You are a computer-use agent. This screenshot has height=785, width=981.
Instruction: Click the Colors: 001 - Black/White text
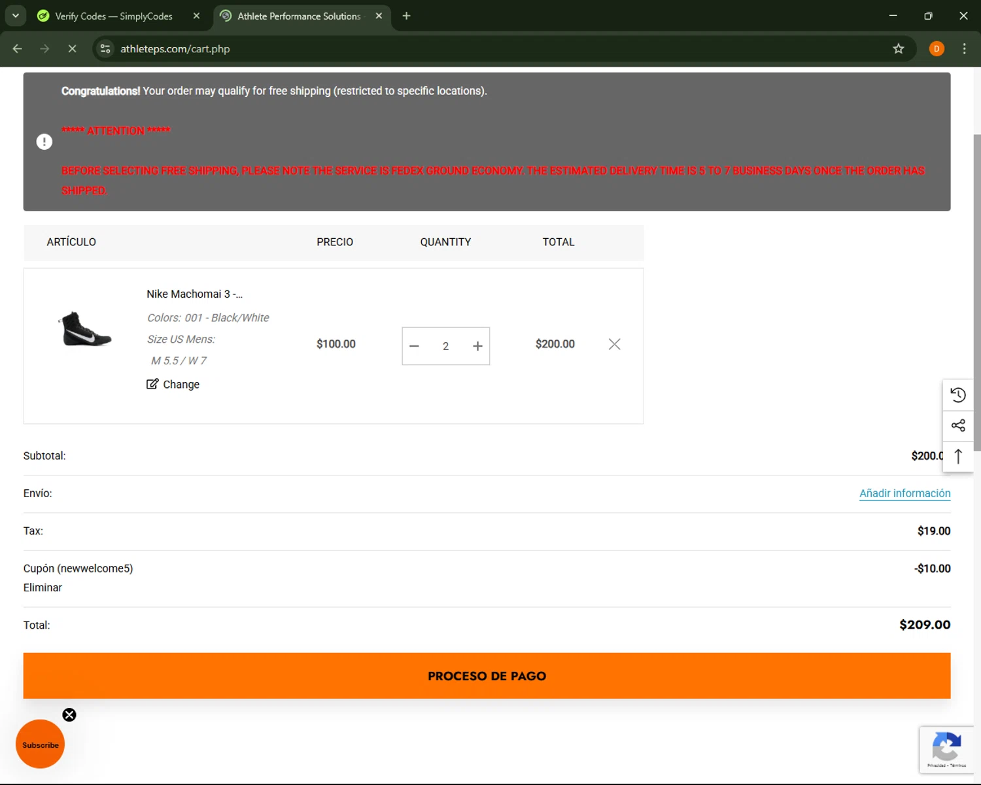point(208,318)
